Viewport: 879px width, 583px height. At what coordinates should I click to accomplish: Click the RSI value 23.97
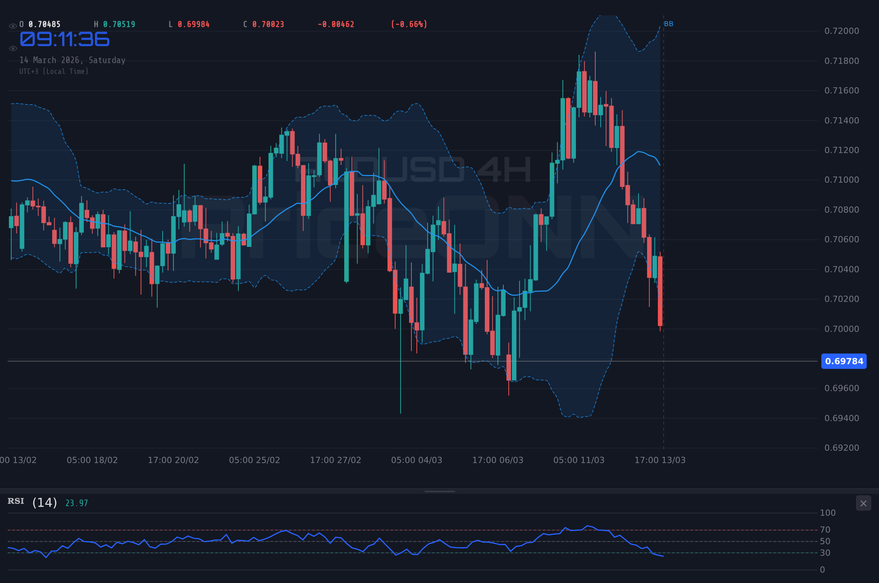click(76, 502)
